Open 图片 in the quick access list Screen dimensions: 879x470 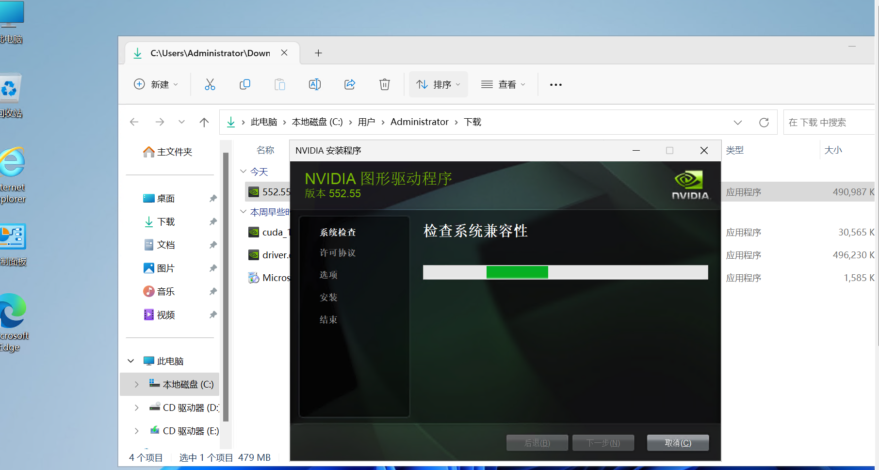click(x=159, y=268)
